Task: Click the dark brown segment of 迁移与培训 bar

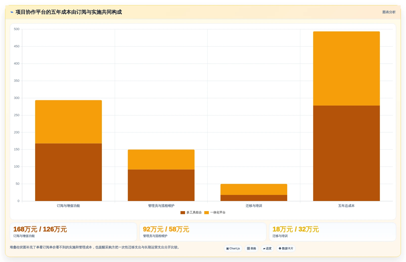Action: coord(254,198)
